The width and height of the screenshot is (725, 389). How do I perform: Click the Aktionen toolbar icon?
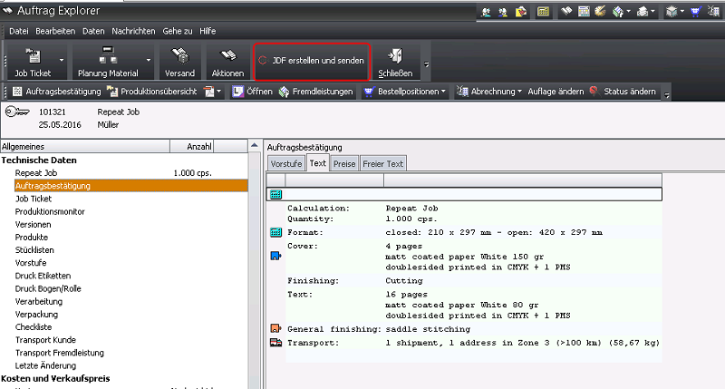227,56
